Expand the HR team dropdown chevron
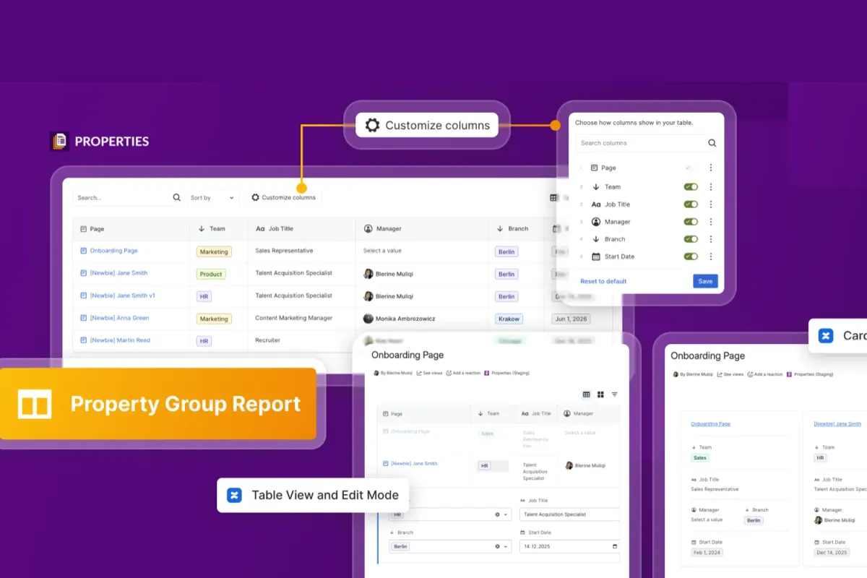 506,514
